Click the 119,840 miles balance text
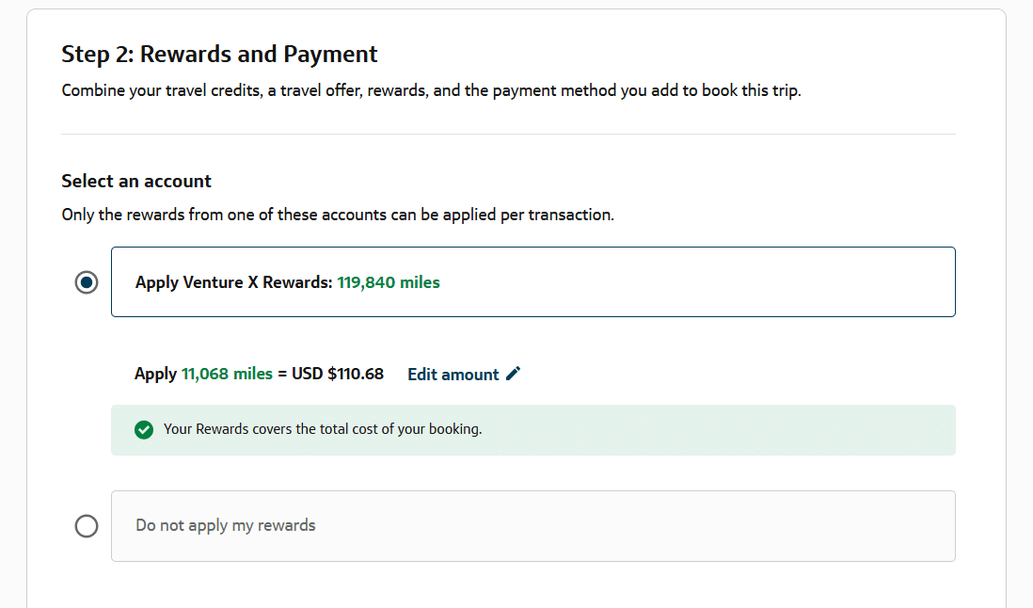 click(389, 282)
